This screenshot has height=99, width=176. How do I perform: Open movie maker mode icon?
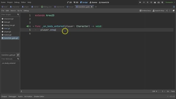point(162,2)
